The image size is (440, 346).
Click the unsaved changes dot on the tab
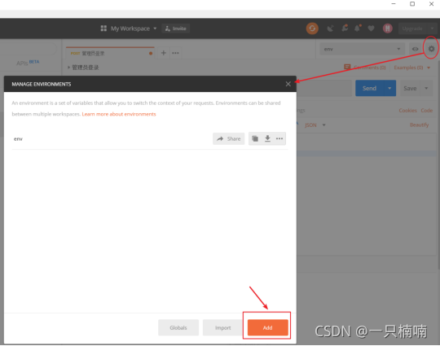point(151,53)
